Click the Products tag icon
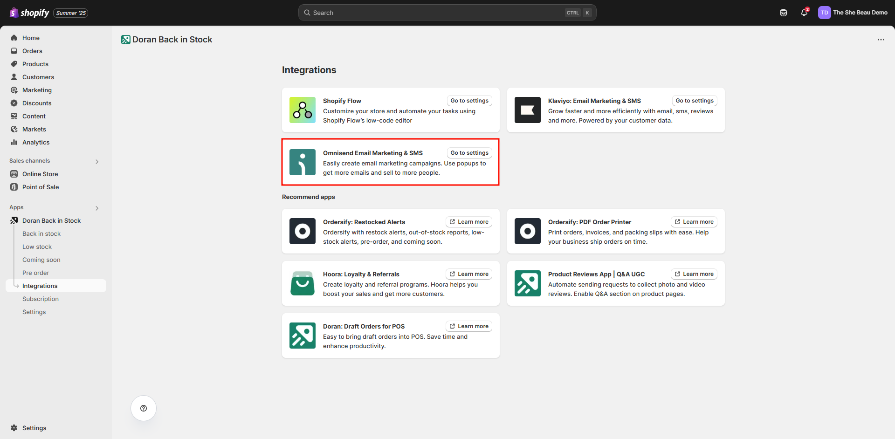The image size is (895, 439). point(14,64)
